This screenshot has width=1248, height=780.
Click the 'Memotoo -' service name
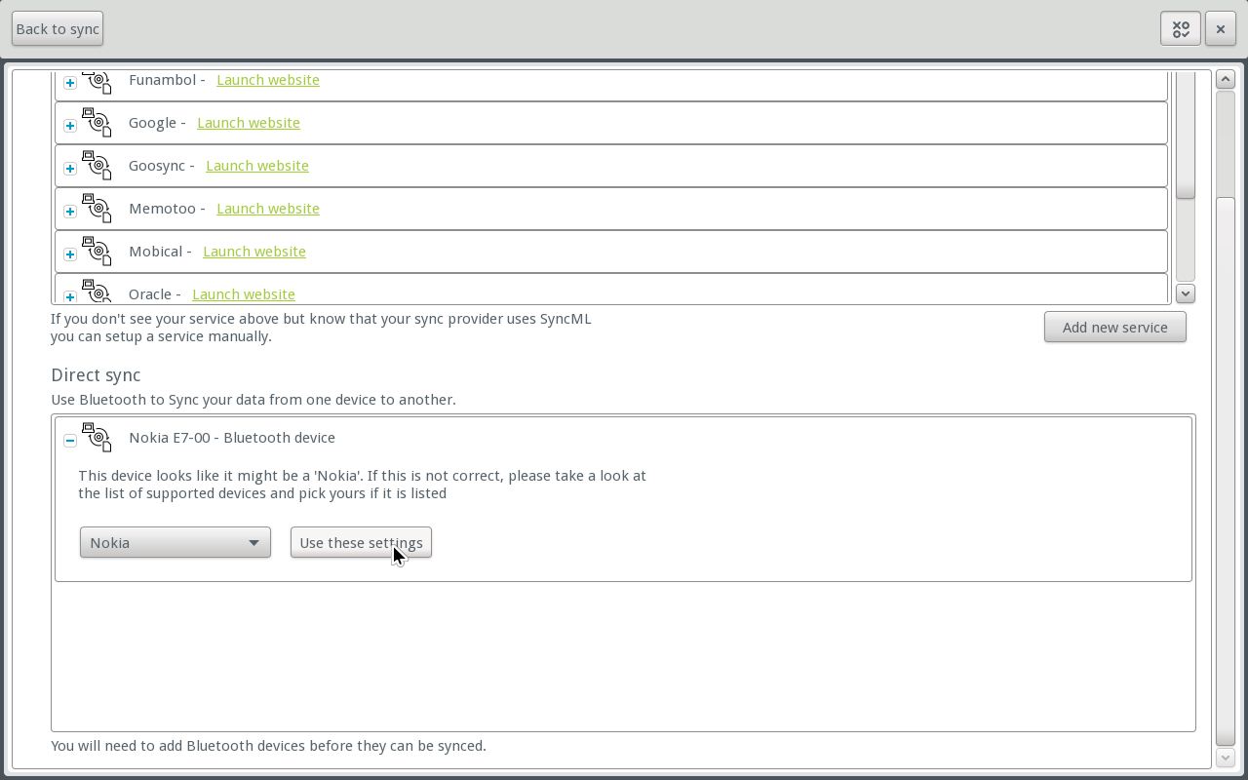pyautogui.click(x=167, y=209)
